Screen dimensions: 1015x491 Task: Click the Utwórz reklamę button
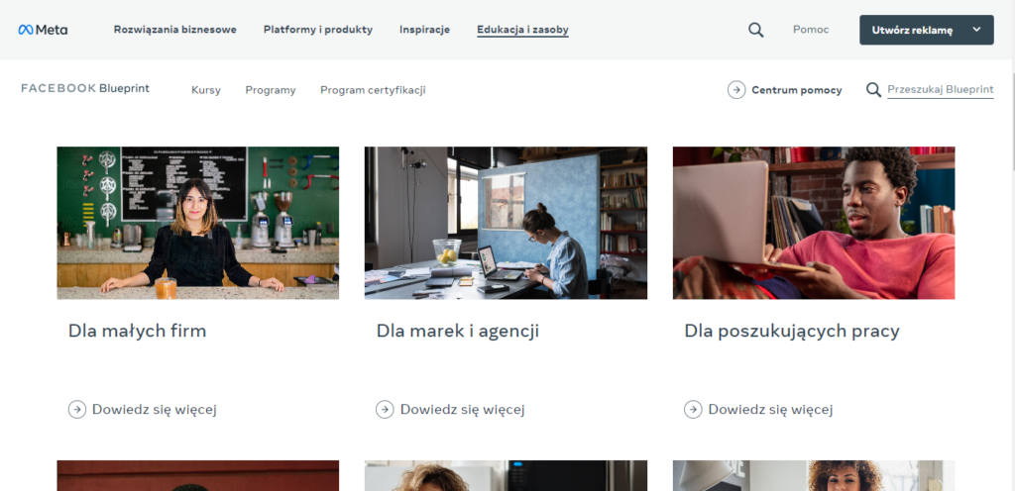(927, 30)
